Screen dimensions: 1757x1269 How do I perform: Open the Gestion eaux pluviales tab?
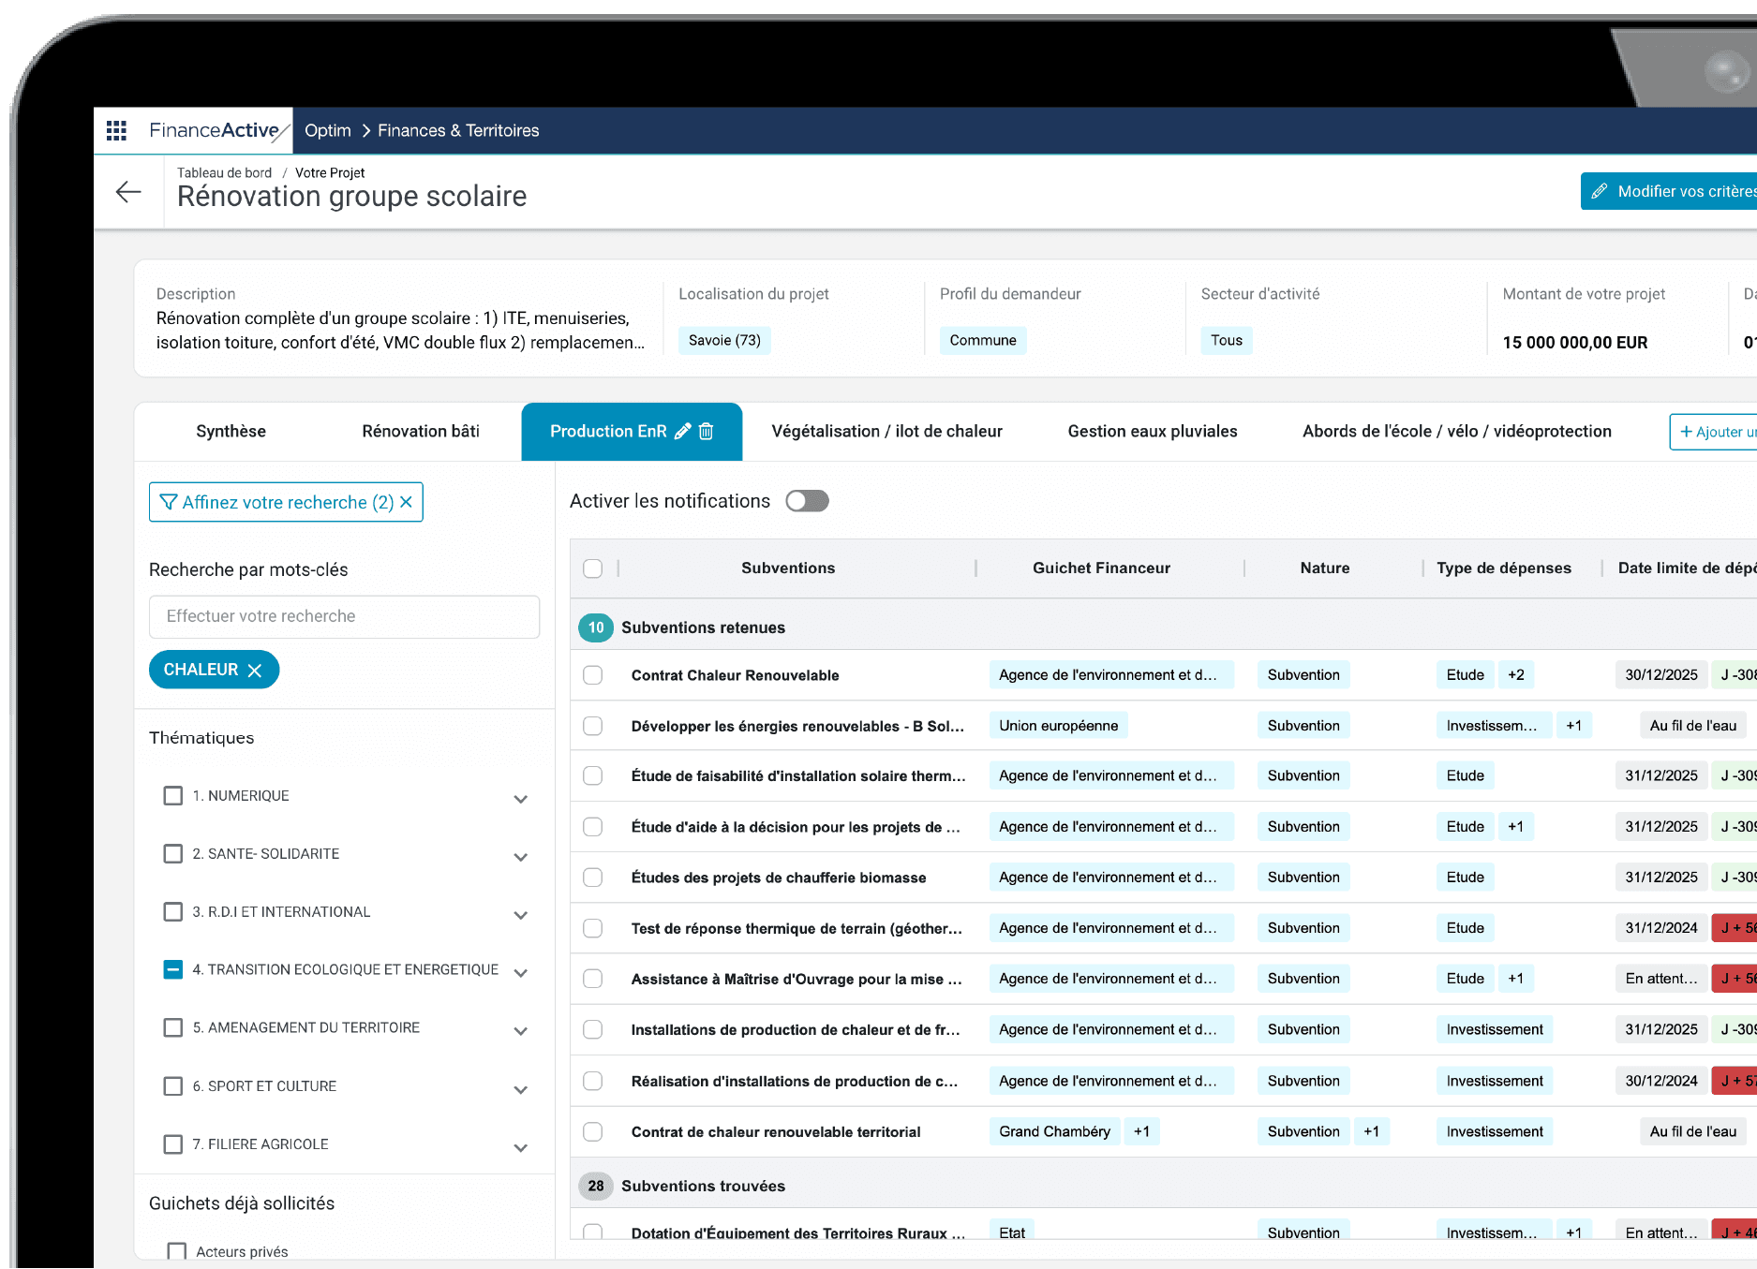click(1152, 431)
